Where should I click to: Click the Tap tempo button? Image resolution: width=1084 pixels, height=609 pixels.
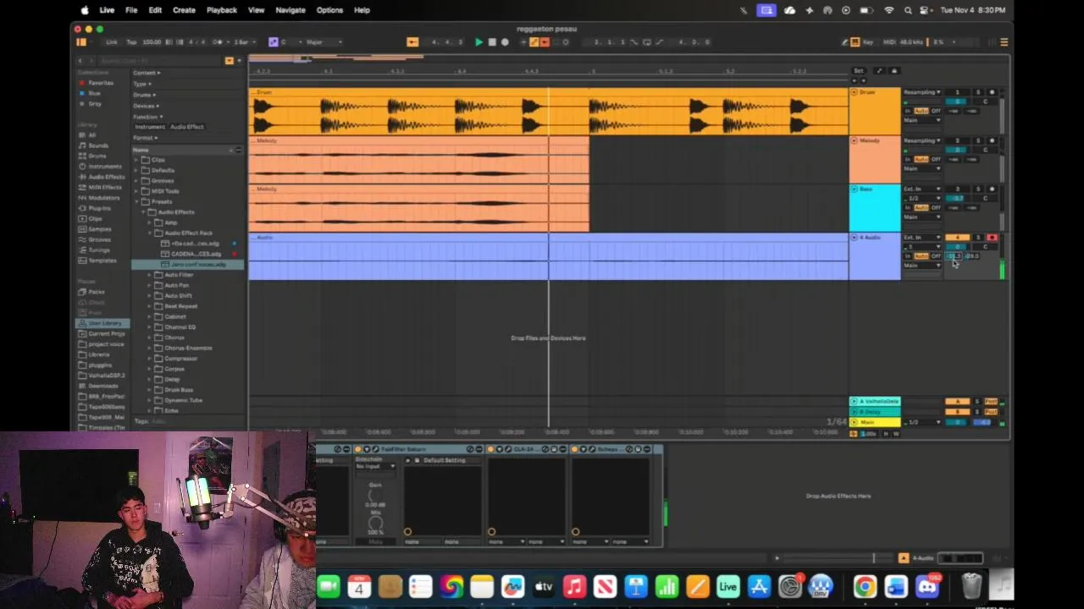(x=131, y=42)
